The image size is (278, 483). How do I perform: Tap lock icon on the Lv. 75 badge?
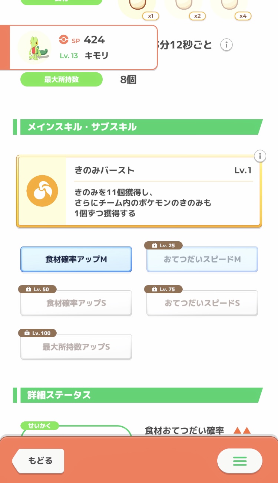point(155,289)
